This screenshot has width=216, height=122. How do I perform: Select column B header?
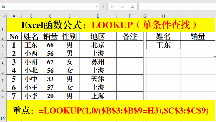31,16
